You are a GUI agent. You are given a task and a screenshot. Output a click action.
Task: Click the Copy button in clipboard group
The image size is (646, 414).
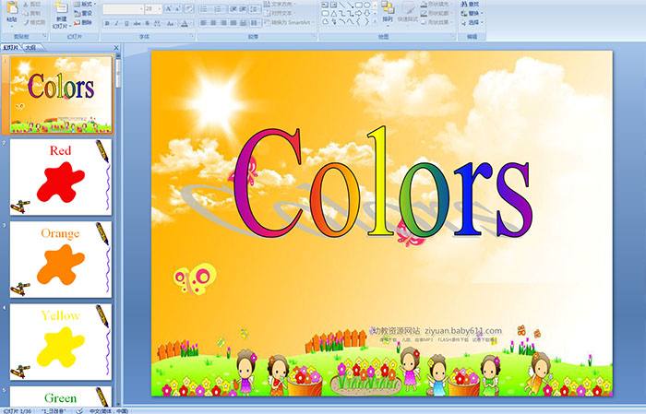pyautogui.click(x=32, y=13)
